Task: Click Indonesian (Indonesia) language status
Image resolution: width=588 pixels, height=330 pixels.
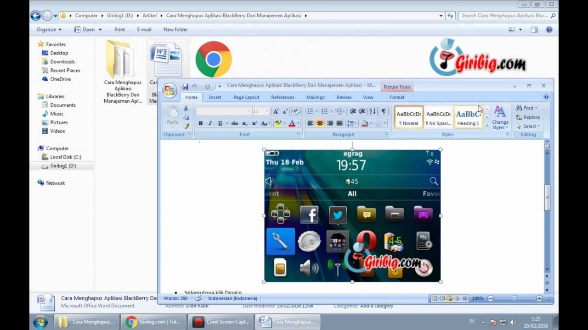Action: pos(232,298)
